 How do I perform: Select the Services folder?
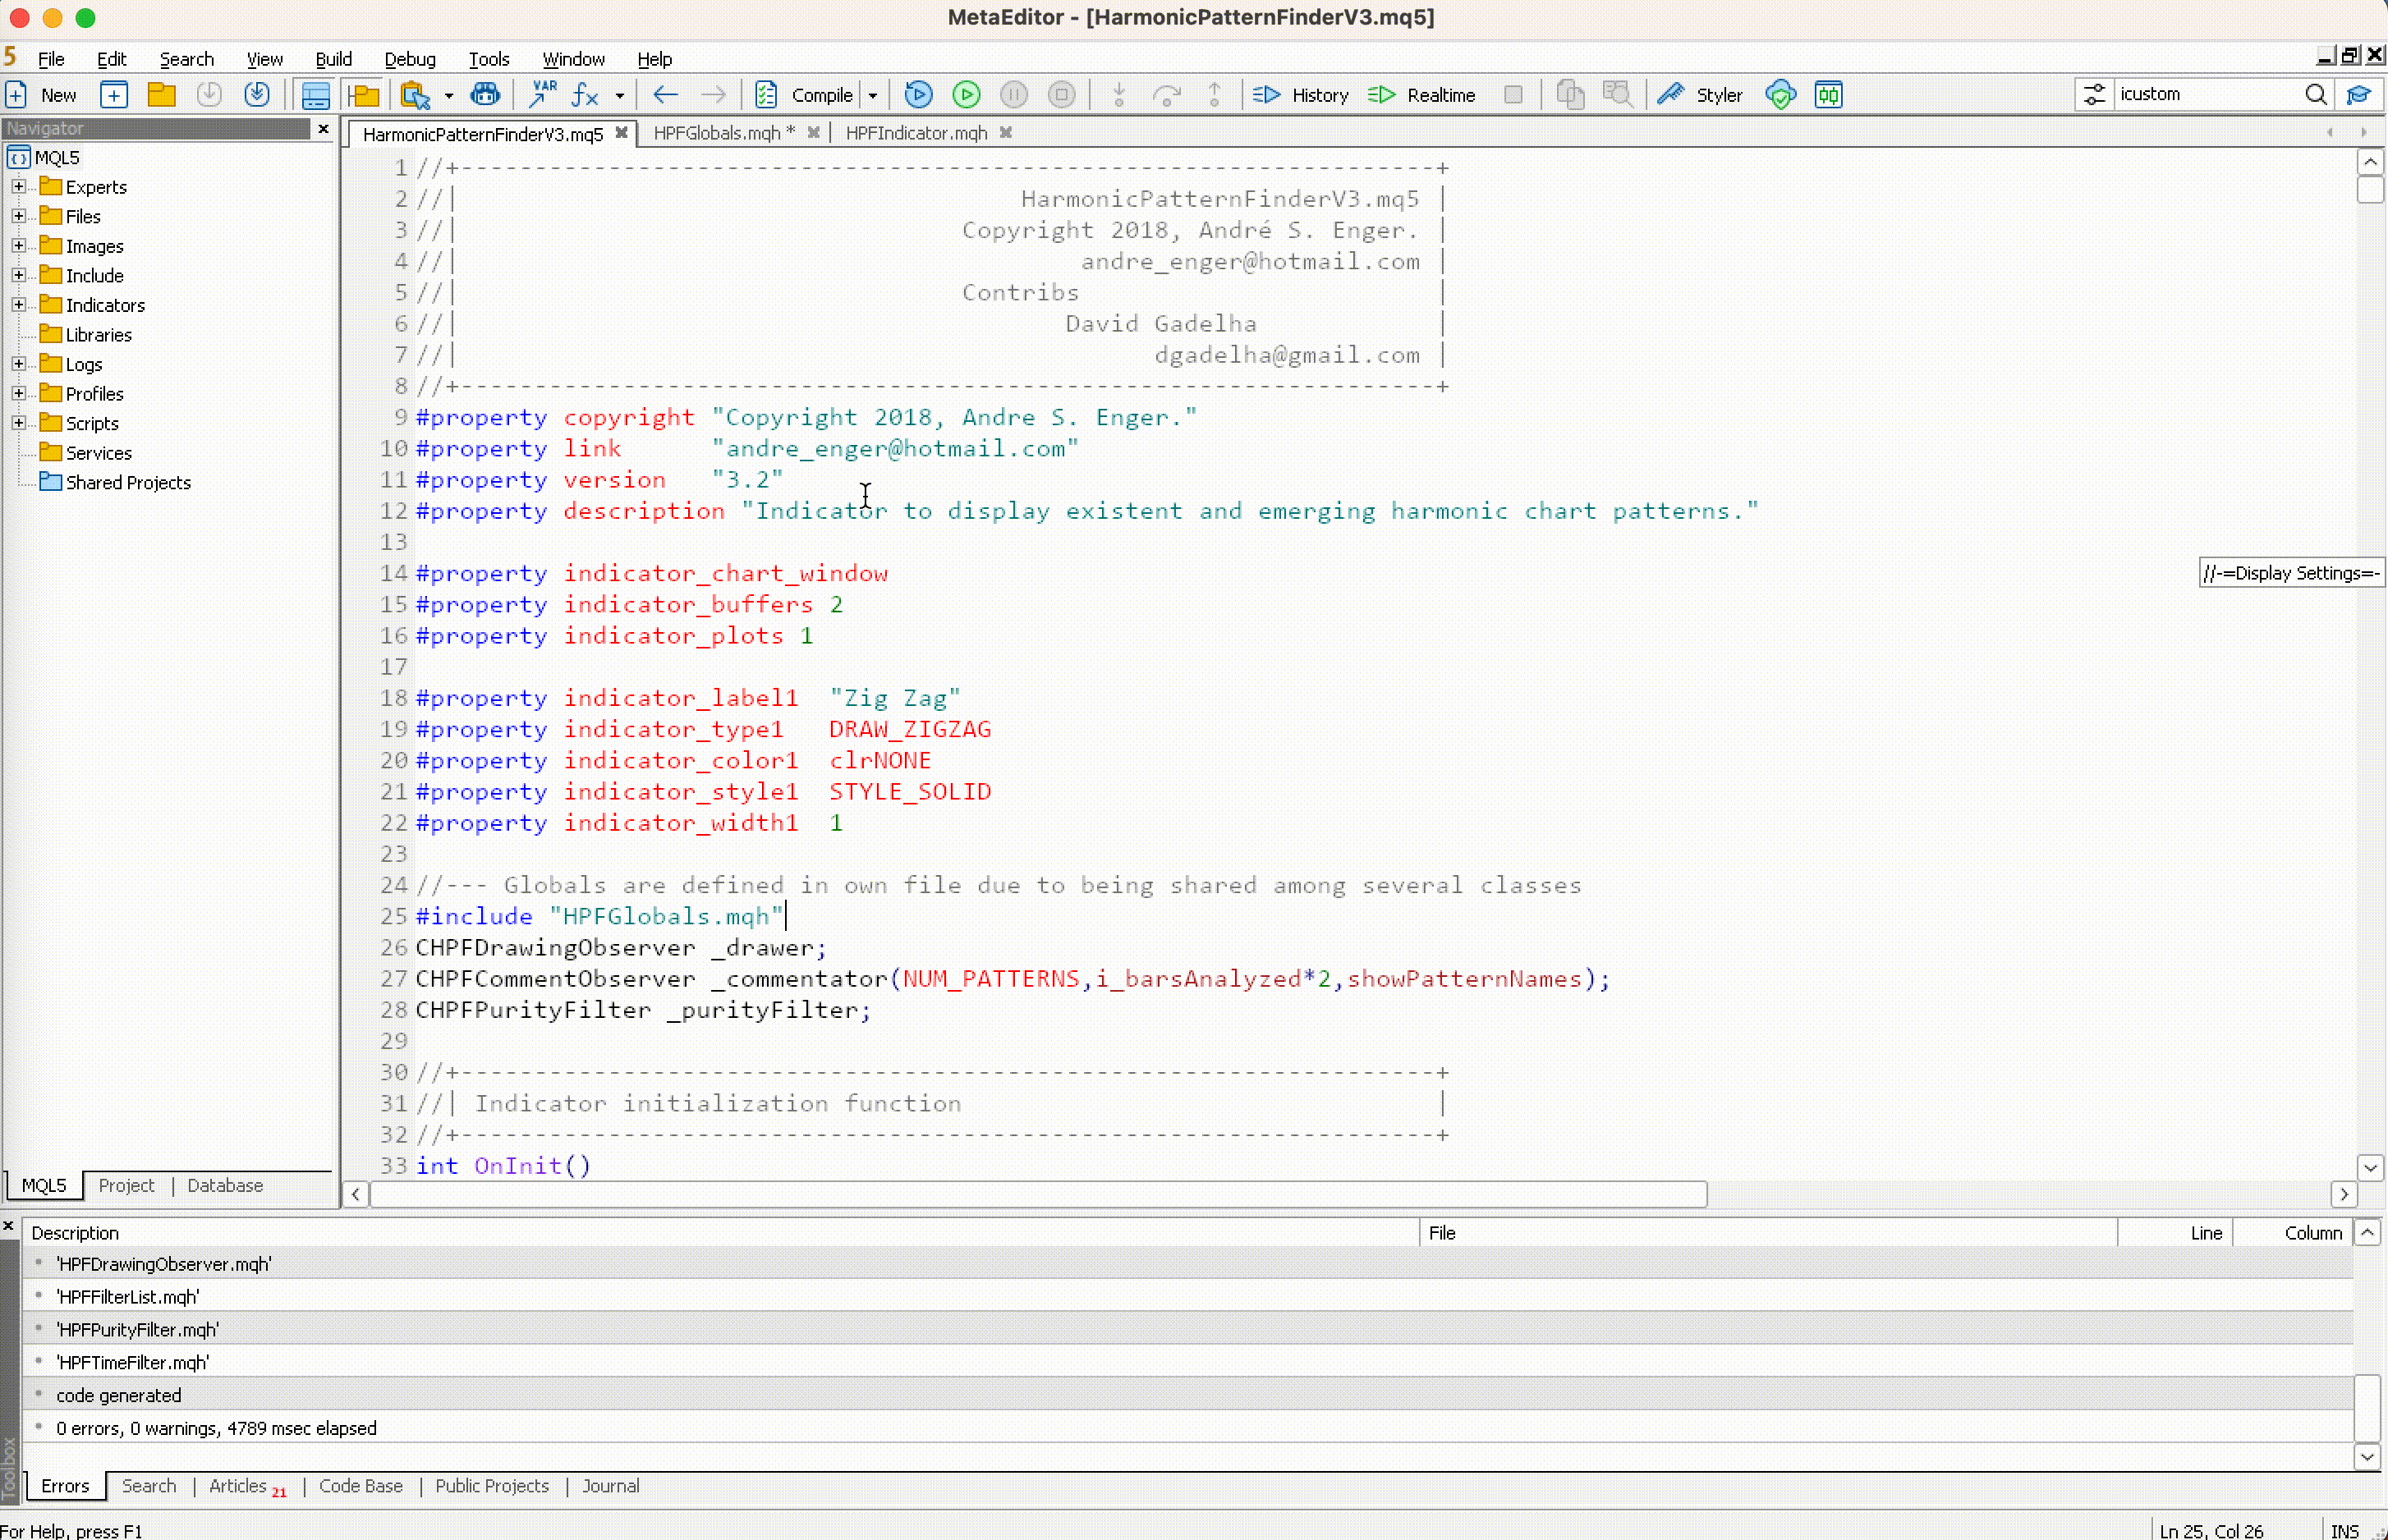(98, 453)
